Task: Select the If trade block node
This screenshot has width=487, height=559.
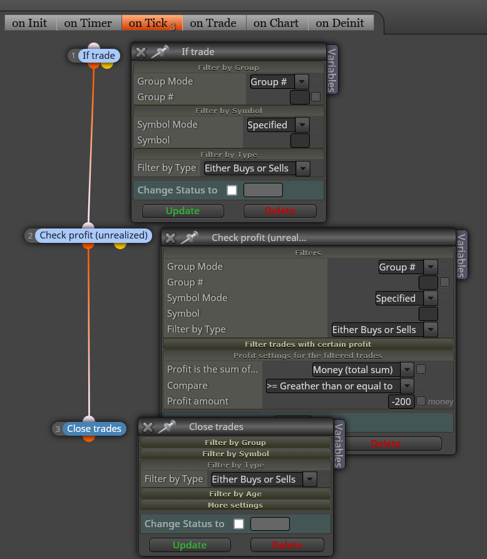Action: click(99, 56)
